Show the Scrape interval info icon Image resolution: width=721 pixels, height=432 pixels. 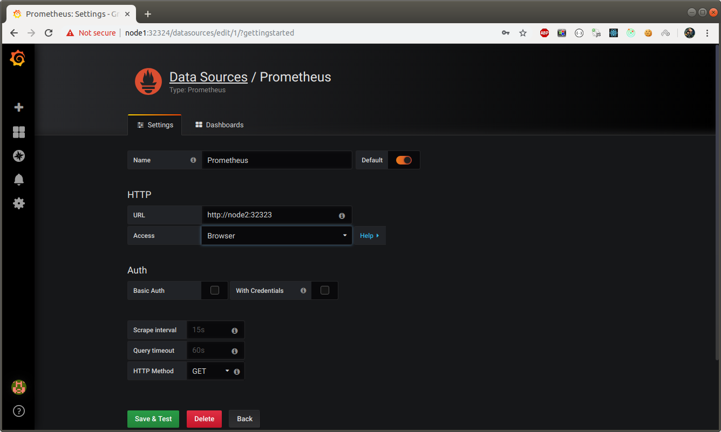pos(235,331)
